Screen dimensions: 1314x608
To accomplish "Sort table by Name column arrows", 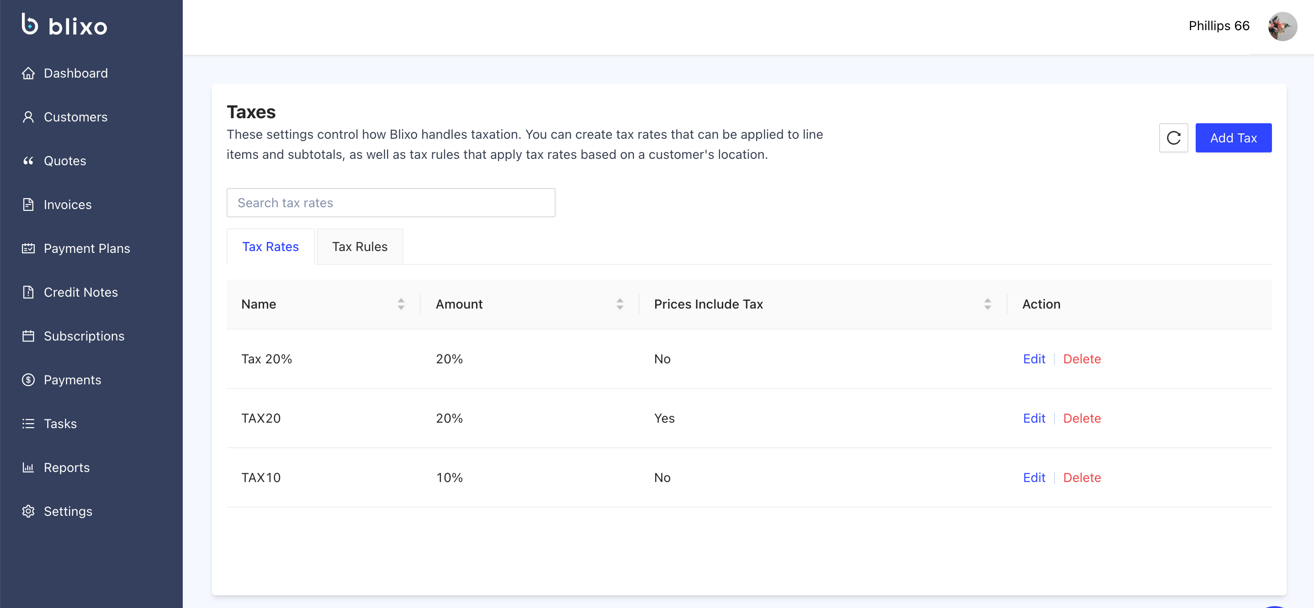I will point(401,304).
